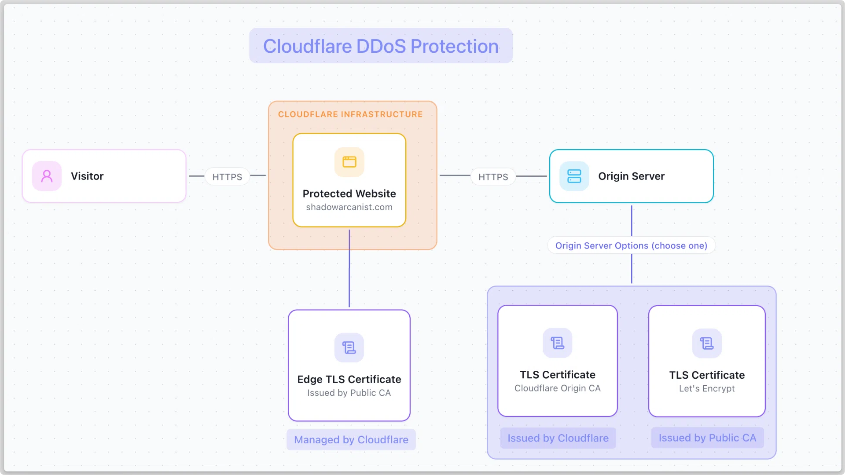Click the Managed by Cloudflare tag
Screen dimensions: 845x475
point(351,440)
